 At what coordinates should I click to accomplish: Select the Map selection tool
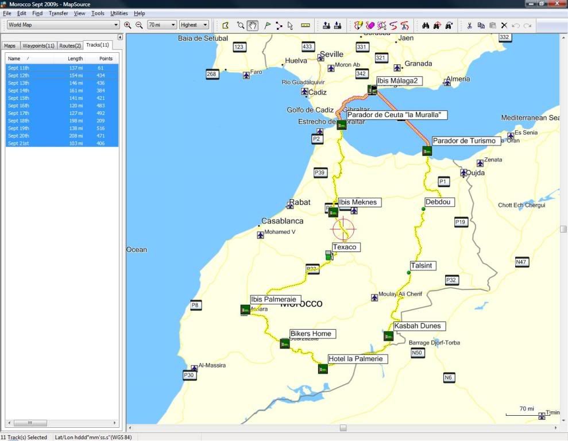pos(225,25)
